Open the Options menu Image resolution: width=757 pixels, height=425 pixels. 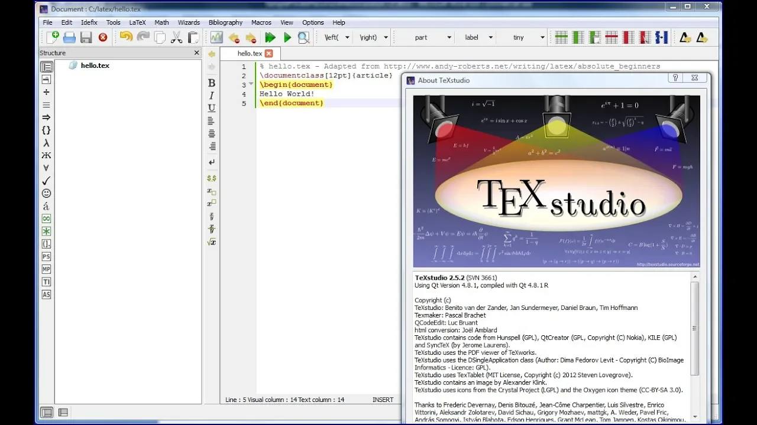tap(313, 22)
